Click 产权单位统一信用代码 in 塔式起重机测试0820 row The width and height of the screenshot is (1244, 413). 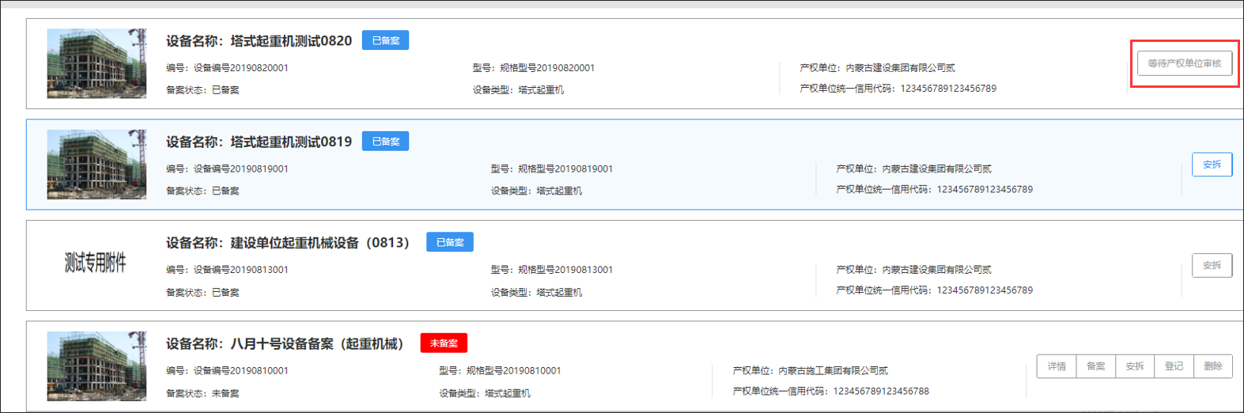(x=898, y=89)
